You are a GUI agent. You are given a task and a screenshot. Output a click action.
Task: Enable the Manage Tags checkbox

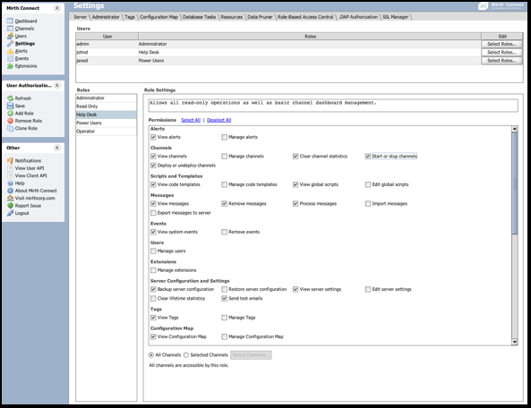(x=224, y=318)
